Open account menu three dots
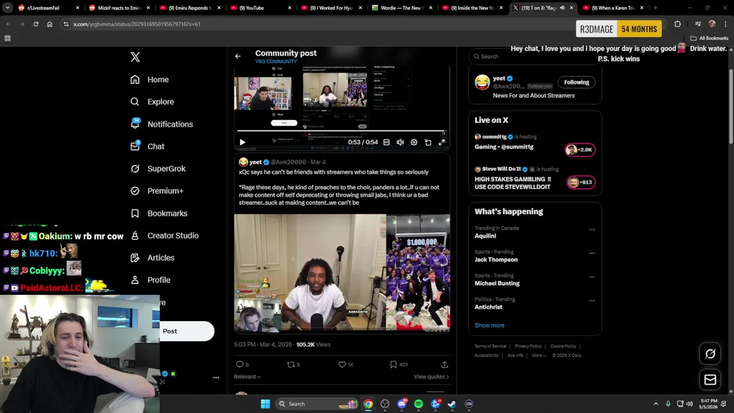The width and height of the screenshot is (734, 413). click(216, 377)
